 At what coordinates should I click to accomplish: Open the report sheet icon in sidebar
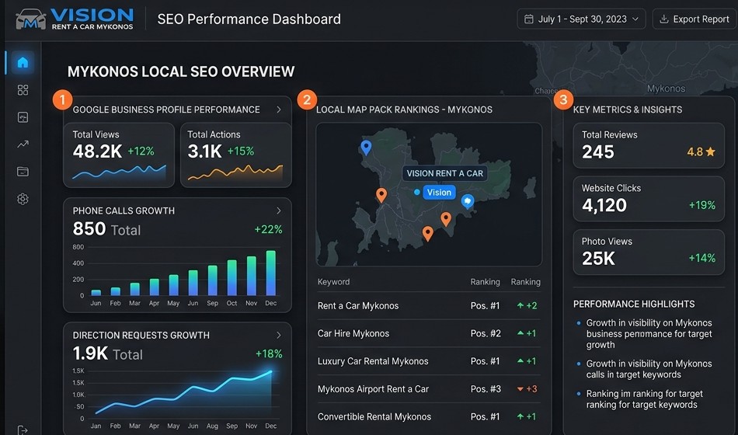pyautogui.click(x=23, y=117)
